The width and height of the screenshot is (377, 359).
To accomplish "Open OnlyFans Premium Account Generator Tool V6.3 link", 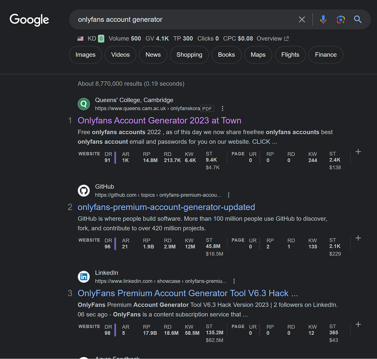I will pyautogui.click(x=188, y=294).
